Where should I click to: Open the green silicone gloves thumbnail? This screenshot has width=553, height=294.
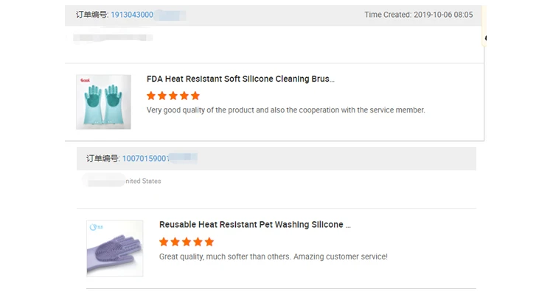coord(103,102)
